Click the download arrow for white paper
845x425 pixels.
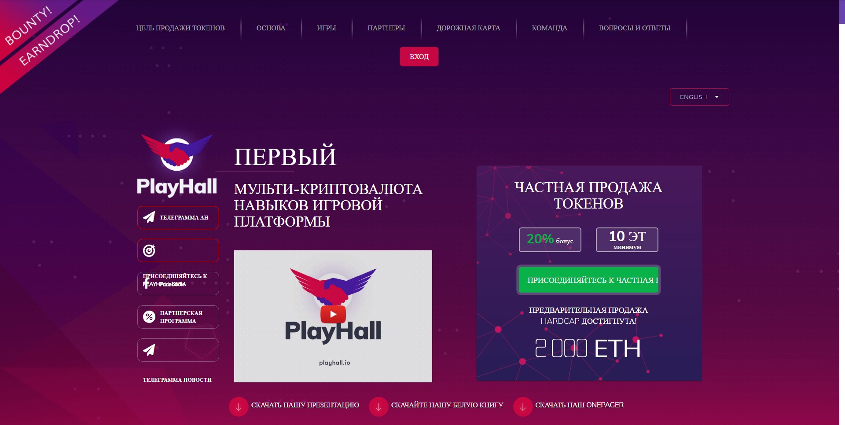pos(378,407)
